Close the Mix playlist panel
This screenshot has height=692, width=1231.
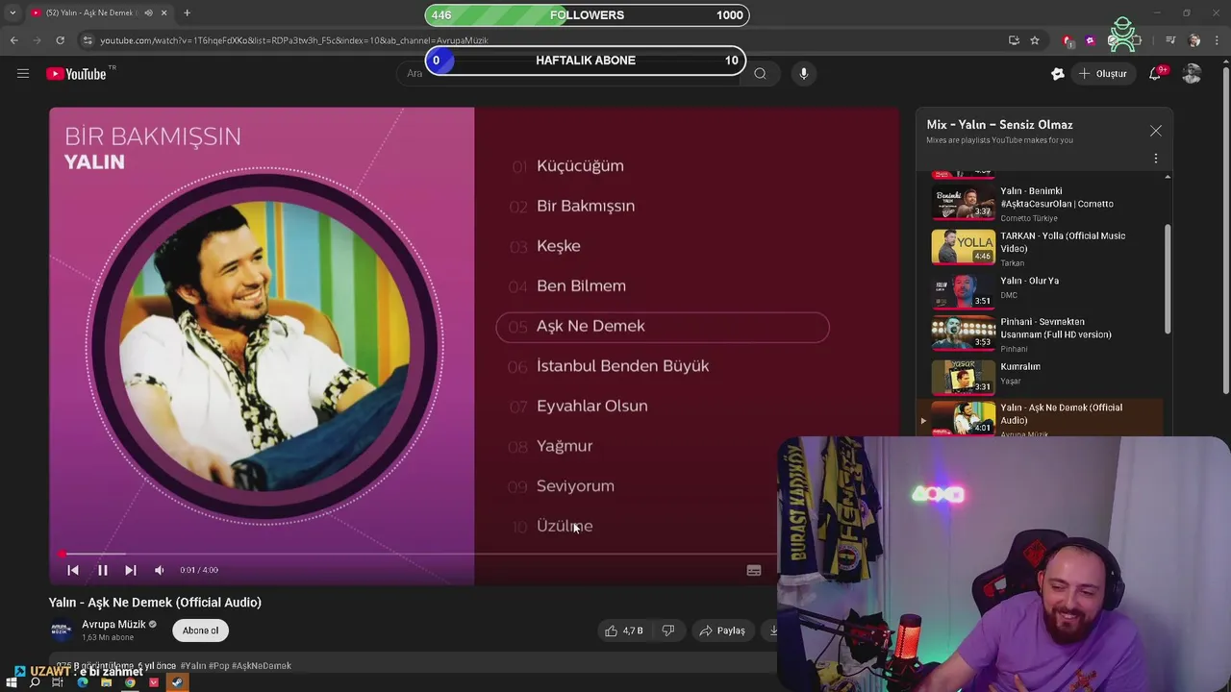click(x=1156, y=131)
